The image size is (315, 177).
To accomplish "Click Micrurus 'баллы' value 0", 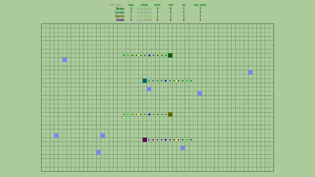I will point(131,9).
